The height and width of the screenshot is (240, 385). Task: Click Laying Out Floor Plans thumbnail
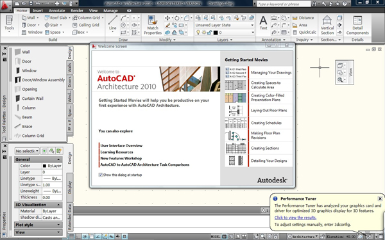point(235,111)
